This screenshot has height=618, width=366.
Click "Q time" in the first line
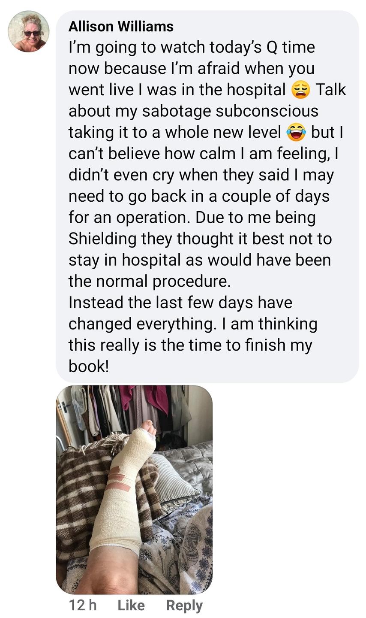[x=291, y=47]
